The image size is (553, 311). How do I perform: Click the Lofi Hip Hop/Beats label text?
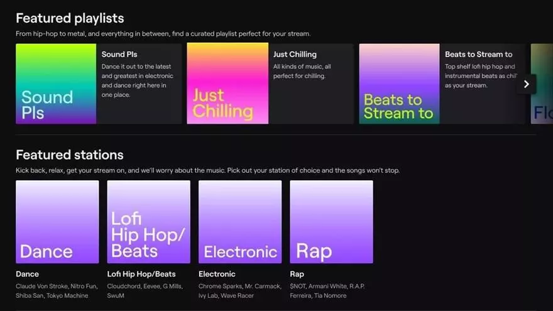pos(141,274)
